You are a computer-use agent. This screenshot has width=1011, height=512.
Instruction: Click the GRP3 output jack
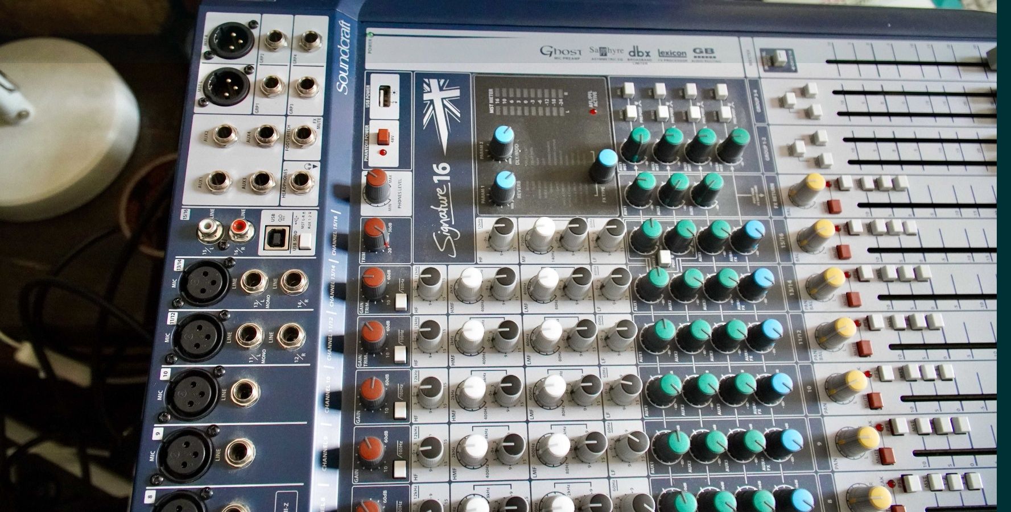[x=308, y=86]
